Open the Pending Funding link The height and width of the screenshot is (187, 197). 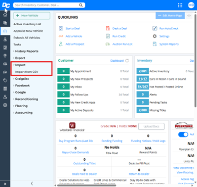click(x=112, y=141)
